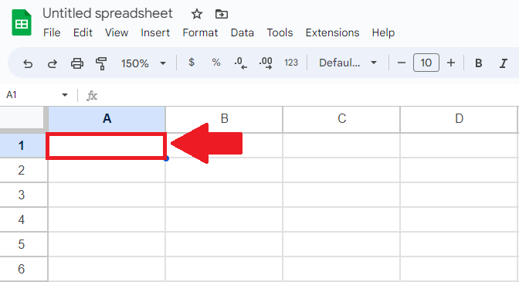
Task: Toggle Italic formatting
Action: pyautogui.click(x=504, y=63)
